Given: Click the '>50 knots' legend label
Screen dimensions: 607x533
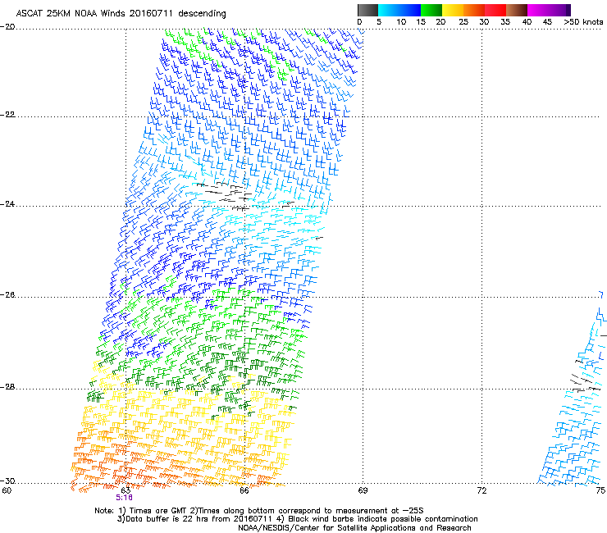Looking at the screenshot, I should (x=583, y=22).
